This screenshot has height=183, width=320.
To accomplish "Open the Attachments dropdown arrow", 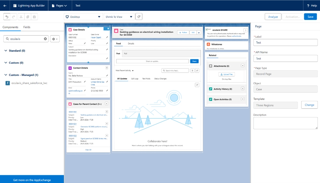I will (243, 65).
